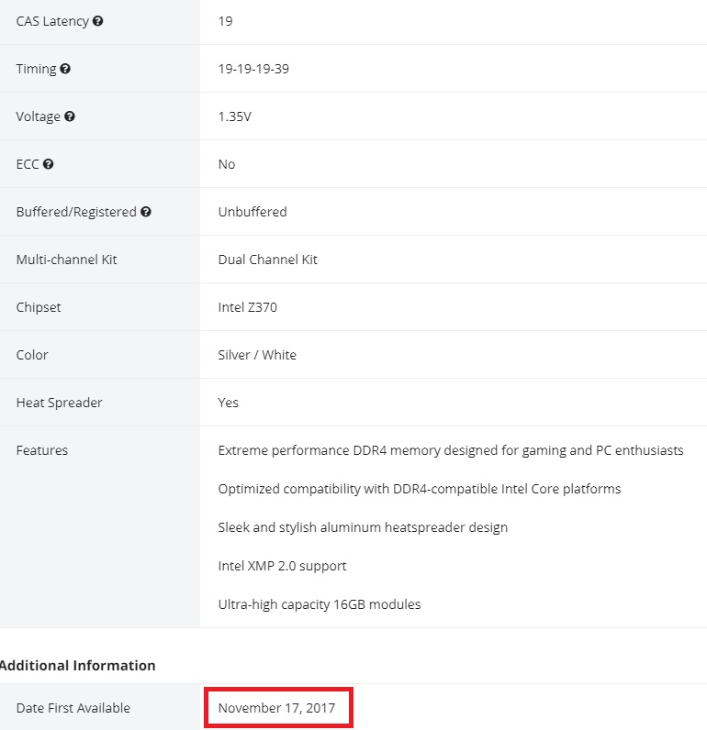
Task: Click the Intel Z370 chipset value
Action: (247, 307)
